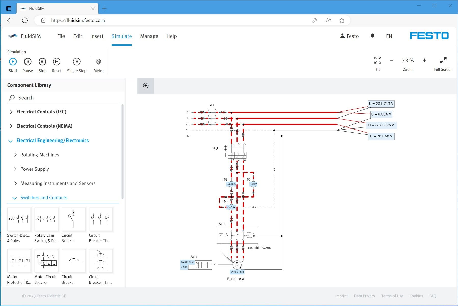Go back in the browser
The image size is (458, 306).
(x=10, y=20)
